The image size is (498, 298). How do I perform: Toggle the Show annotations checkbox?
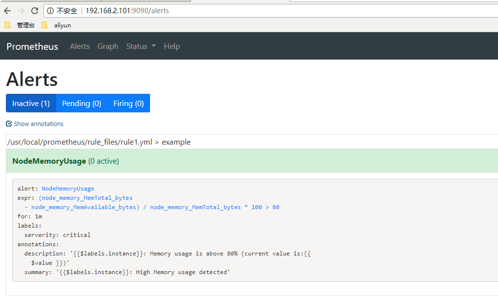[9, 124]
